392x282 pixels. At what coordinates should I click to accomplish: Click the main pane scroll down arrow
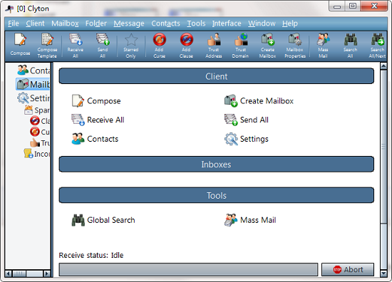click(383, 273)
